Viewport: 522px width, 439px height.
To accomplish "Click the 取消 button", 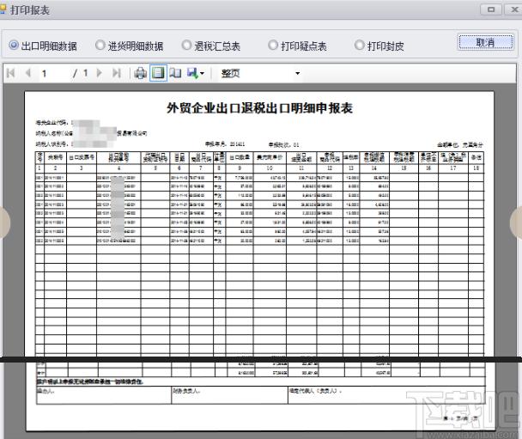I will (486, 42).
